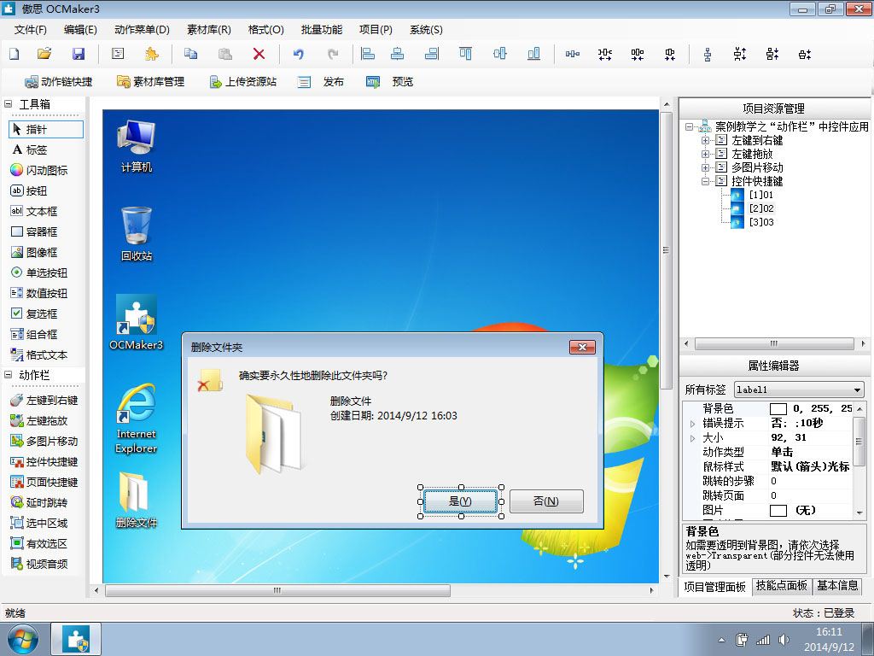Choose the 视频音频 action
Image resolution: width=874 pixels, height=656 pixels.
coord(39,564)
